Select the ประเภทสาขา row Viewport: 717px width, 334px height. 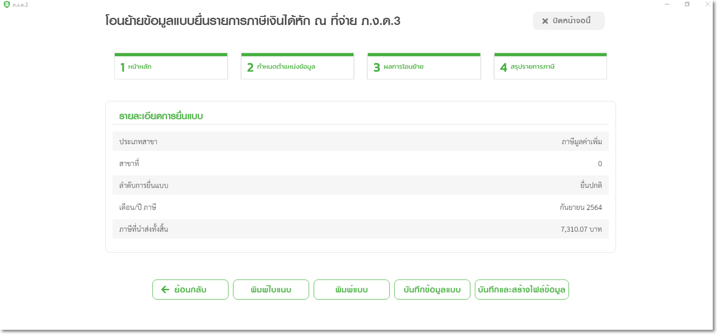tap(360, 141)
